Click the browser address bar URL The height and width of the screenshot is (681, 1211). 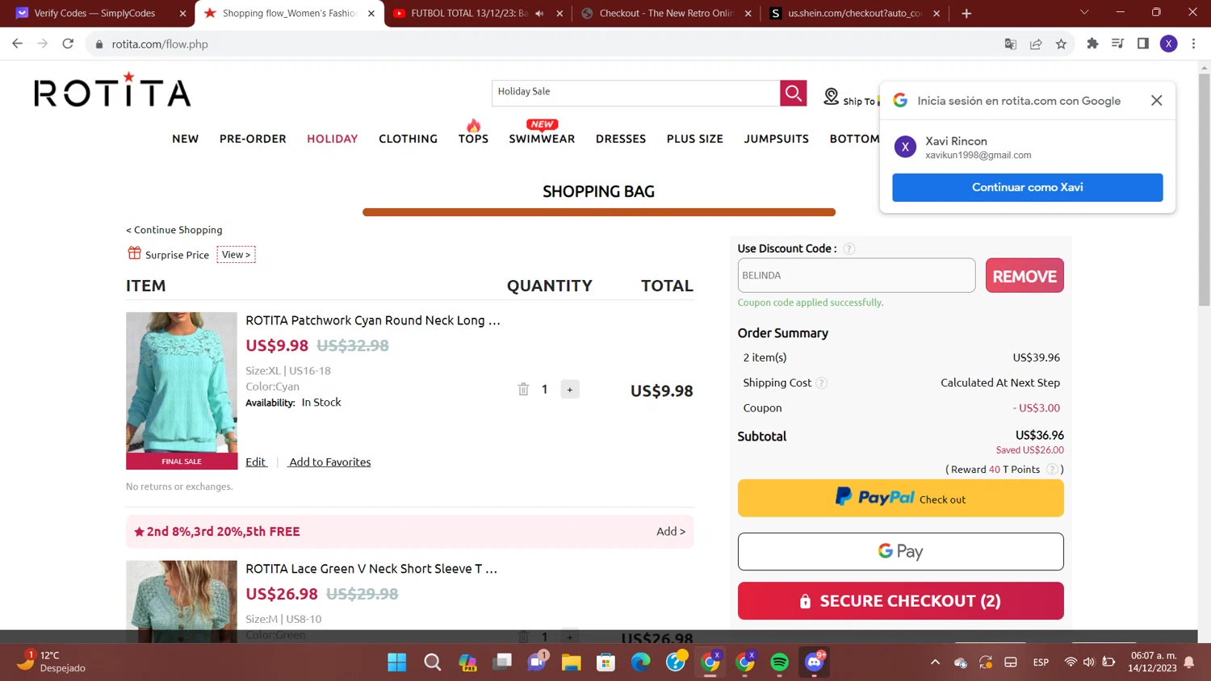160,44
